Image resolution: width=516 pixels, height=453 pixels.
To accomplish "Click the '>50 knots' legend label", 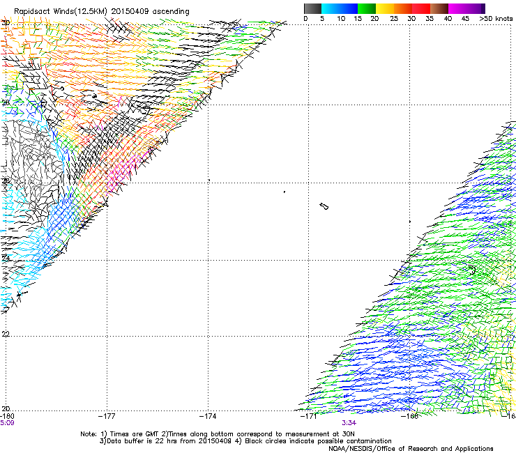I will pos(496,19).
